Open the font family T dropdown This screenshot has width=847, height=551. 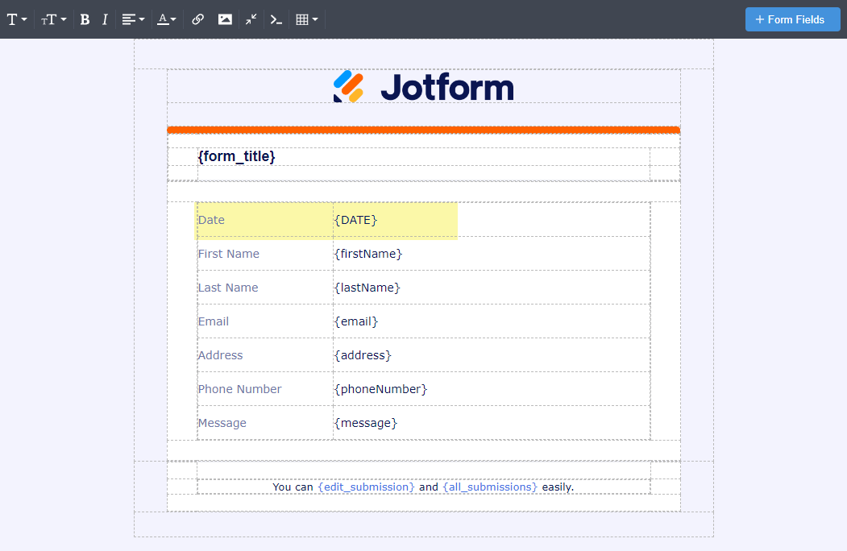tap(17, 19)
